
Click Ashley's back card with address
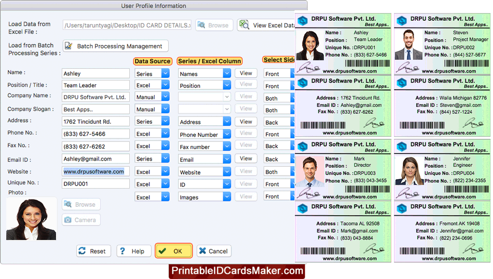pos(343,106)
